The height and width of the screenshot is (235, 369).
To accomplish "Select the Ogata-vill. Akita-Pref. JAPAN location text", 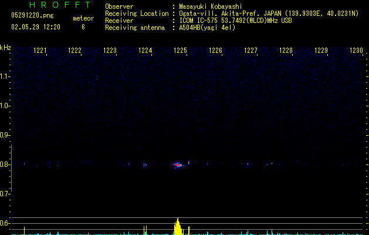I will click(x=269, y=14).
